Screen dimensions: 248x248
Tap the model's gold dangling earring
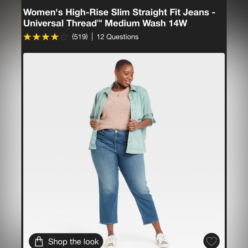click(117, 79)
